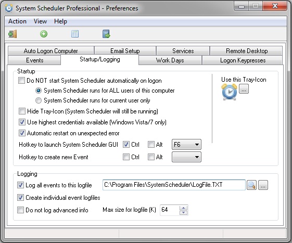This screenshot has height=243, width=292.
Task: Click the magnifier view logfile icon
Action: 251,185
